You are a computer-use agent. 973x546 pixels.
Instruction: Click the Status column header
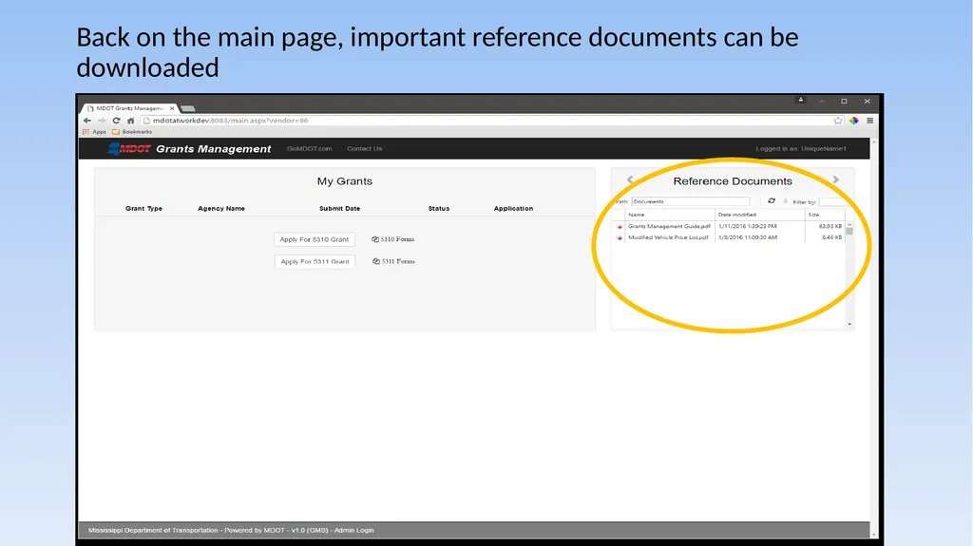[439, 209]
